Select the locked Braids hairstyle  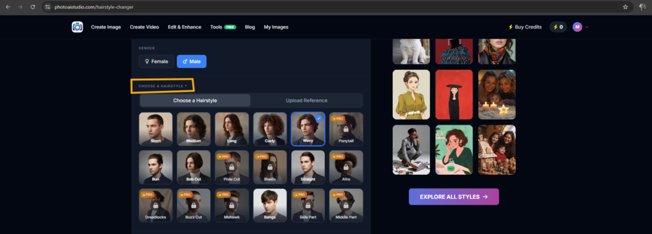270,167
